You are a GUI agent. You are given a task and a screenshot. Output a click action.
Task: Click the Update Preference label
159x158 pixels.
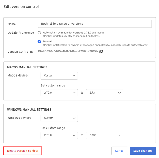[x=21, y=33]
